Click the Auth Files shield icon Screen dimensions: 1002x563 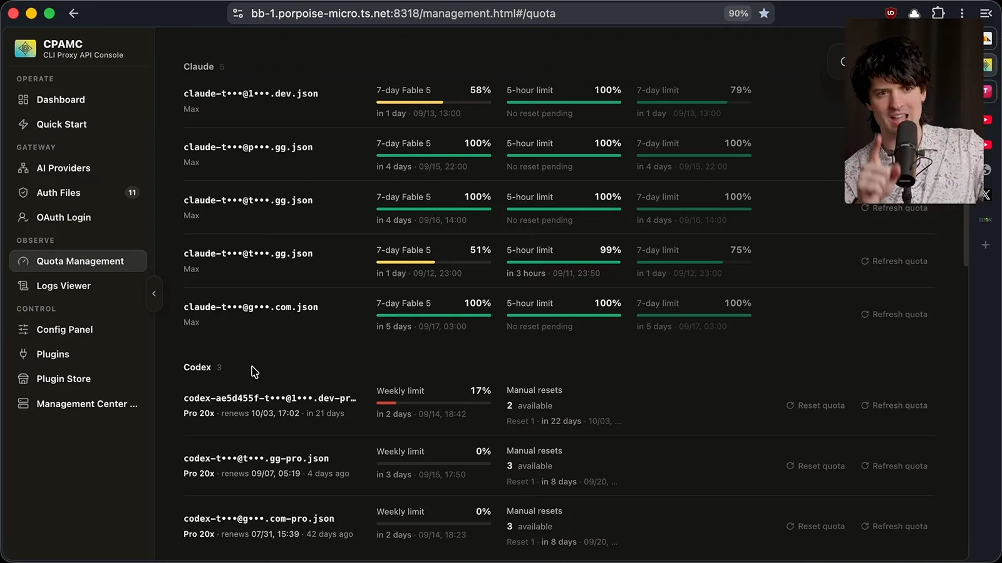[23, 193]
